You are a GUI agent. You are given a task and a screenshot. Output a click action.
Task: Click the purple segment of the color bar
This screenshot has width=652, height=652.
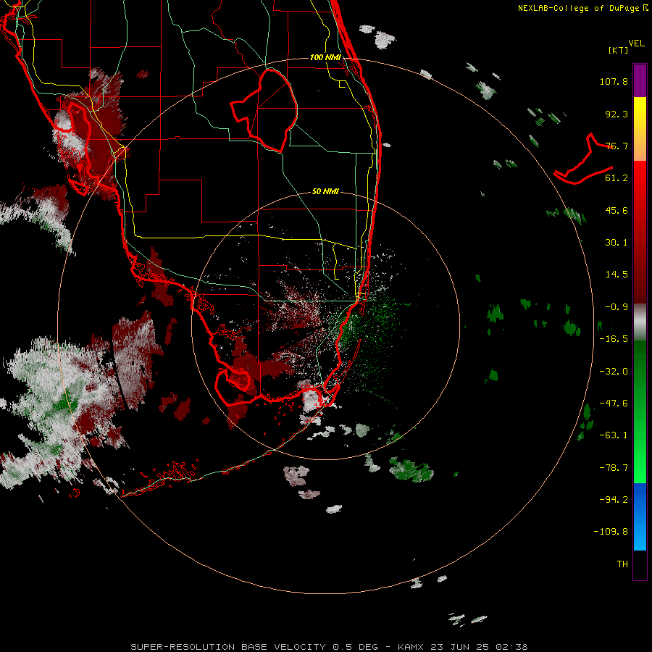point(640,80)
